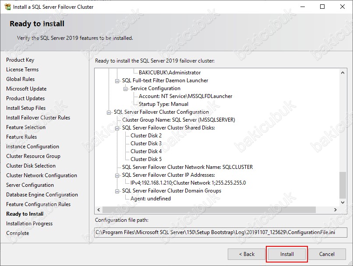Select SQL Full-text Filter Daemon Launcher row
353x266 pixels.
pyautogui.click(x=165, y=80)
